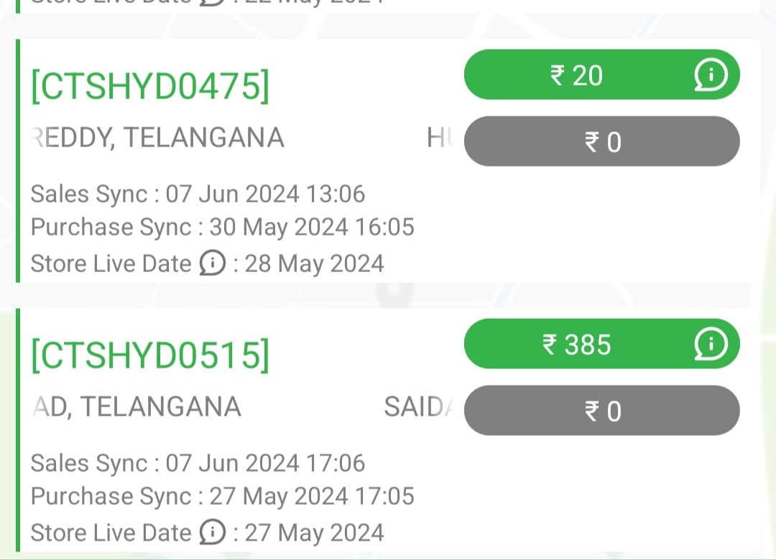The height and width of the screenshot is (560, 776).
Task: Tap the AD, TELANGANA address text
Action: (137, 407)
